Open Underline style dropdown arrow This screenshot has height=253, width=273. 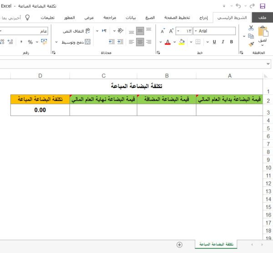pos(207,42)
